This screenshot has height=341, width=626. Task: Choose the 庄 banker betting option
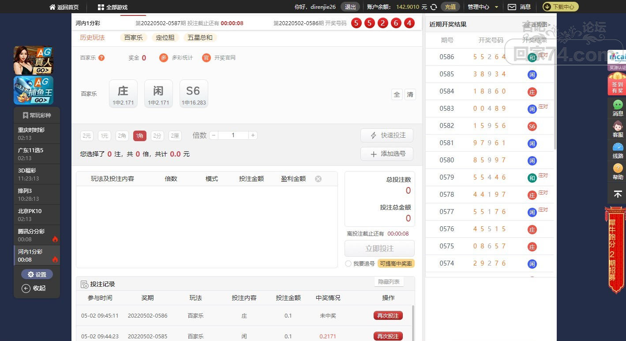(123, 94)
